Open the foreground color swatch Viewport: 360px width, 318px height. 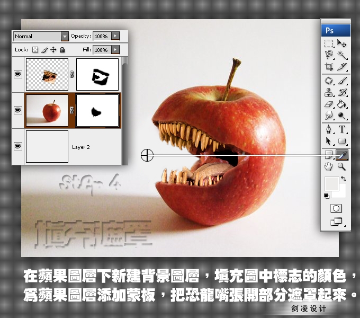click(x=331, y=183)
